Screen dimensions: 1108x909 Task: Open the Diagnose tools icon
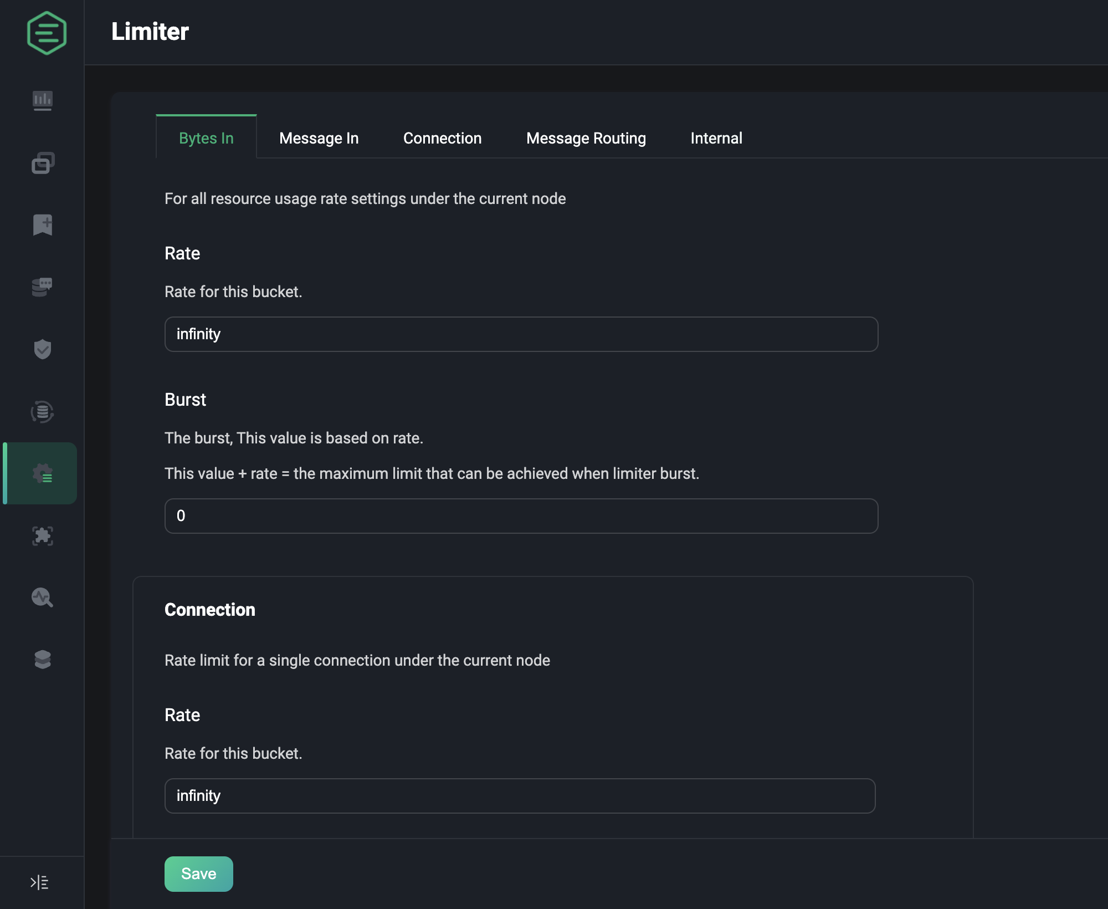(x=43, y=598)
